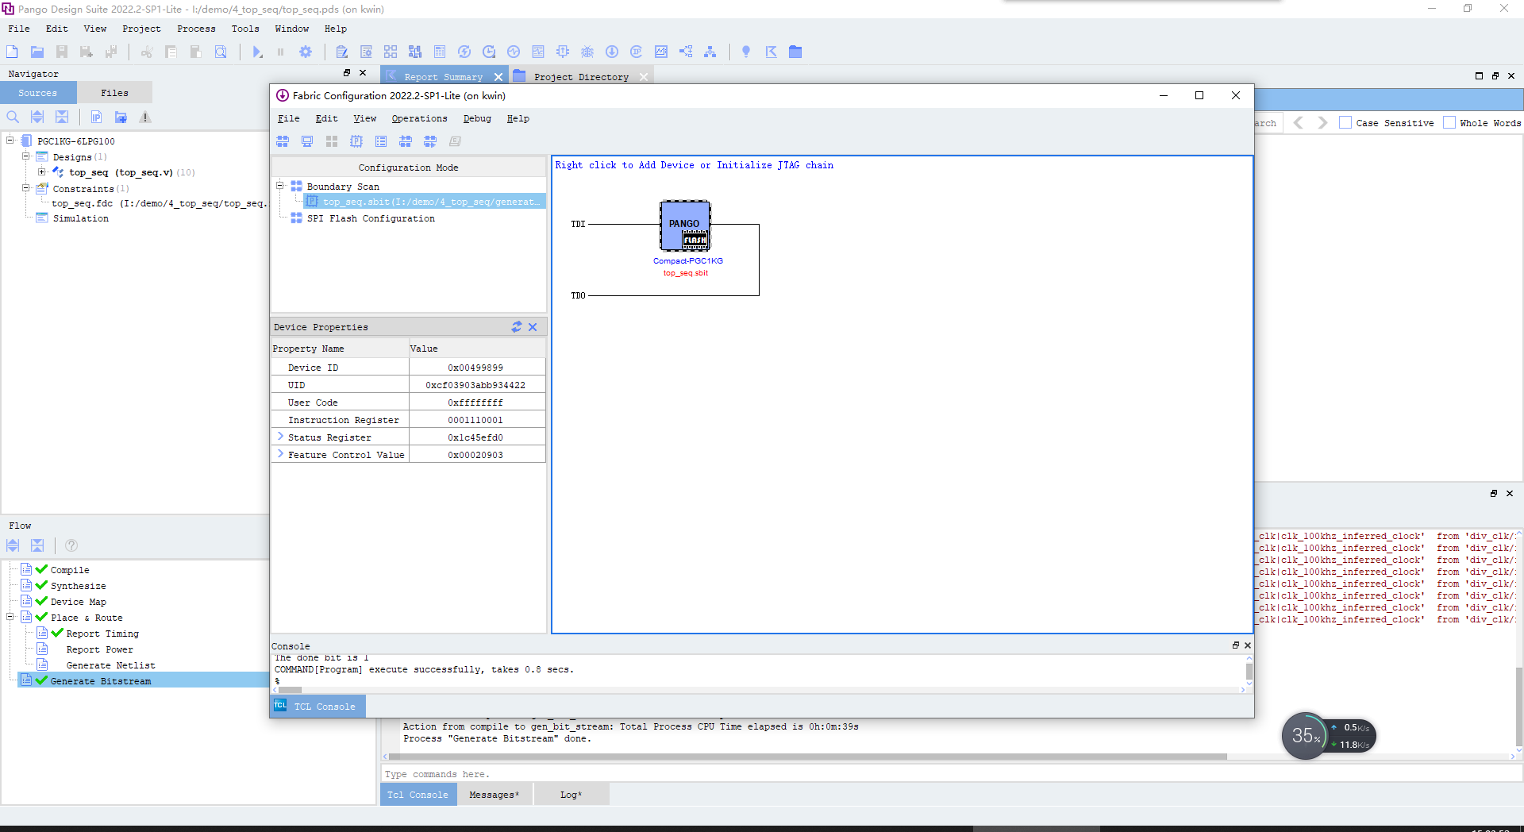Screen dimensions: 1524x832
Task: Click the Run flow play icon
Action: pos(257,52)
